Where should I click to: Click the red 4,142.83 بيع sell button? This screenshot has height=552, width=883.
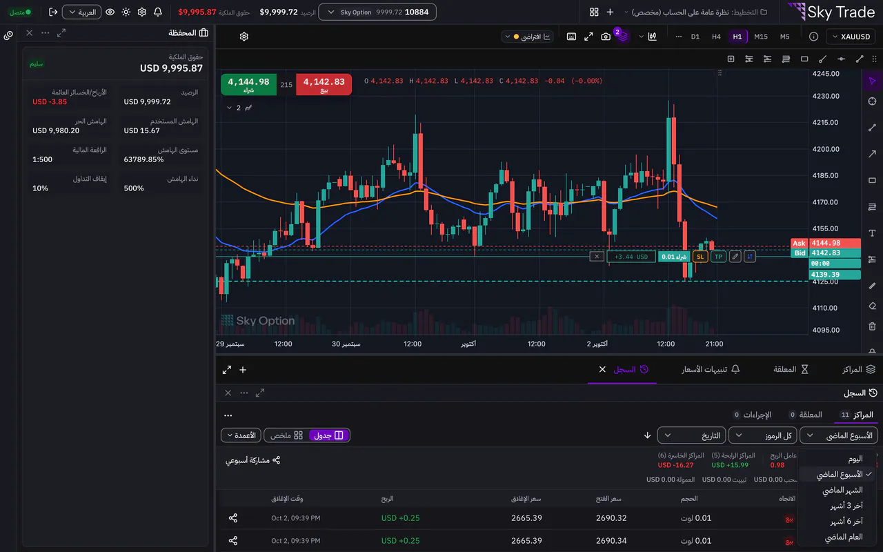tap(324, 85)
